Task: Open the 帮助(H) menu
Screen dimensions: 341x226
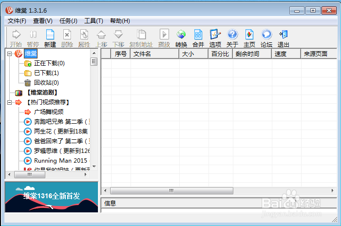Action: (120, 21)
